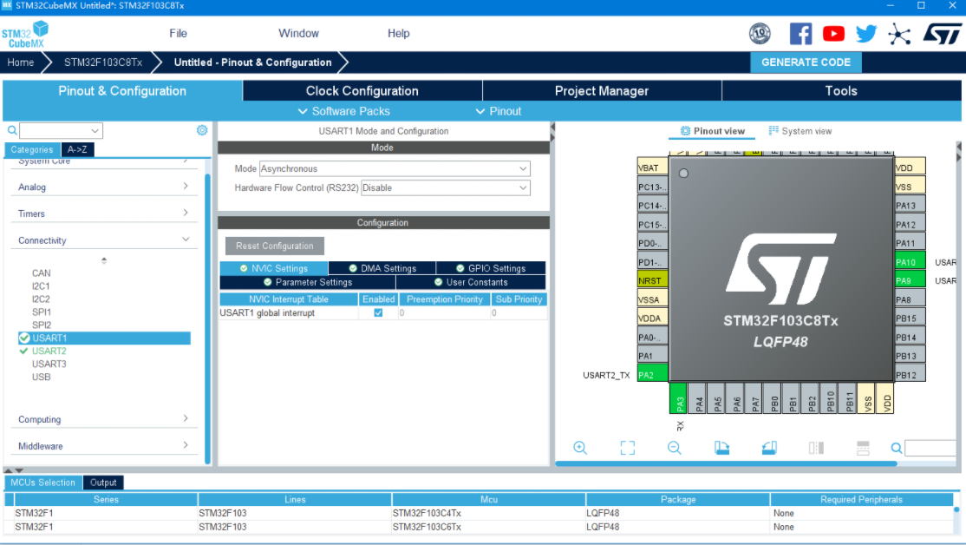The height and width of the screenshot is (545, 966).
Task: Open the File menu
Action: click(x=178, y=33)
